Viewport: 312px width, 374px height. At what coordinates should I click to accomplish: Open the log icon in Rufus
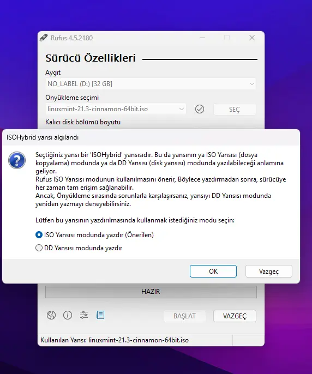click(x=100, y=315)
